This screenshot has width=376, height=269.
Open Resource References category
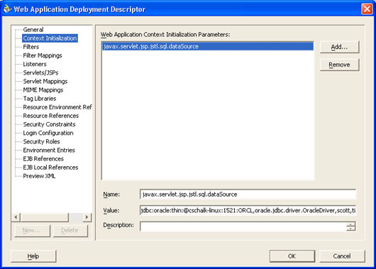tap(51, 116)
